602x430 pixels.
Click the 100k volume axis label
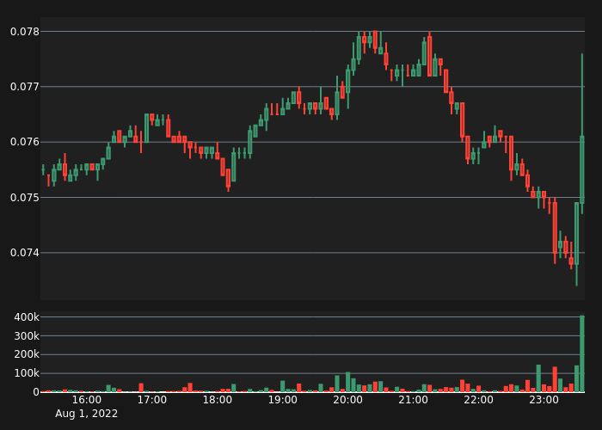click(27, 373)
